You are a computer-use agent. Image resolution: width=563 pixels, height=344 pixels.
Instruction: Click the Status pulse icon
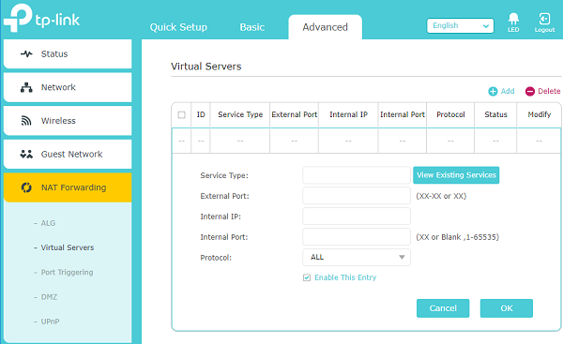(26, 53)
